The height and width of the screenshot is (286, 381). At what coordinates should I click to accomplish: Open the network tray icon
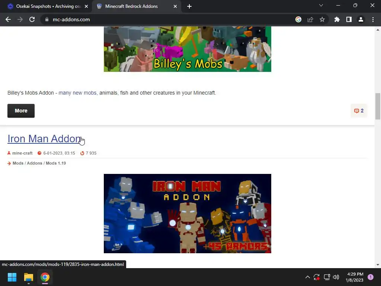point(327,277)
